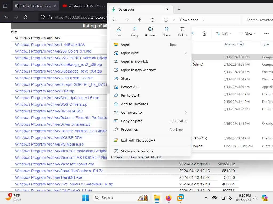The width and height of the screenshot is (273, 204).
Task: Open the DR5VGA.IMG link
Action: pos(49,111)
